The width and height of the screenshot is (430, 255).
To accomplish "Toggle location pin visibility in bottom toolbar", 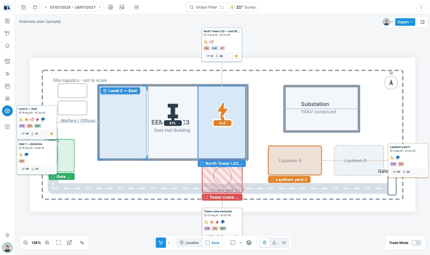I will 264,243.
